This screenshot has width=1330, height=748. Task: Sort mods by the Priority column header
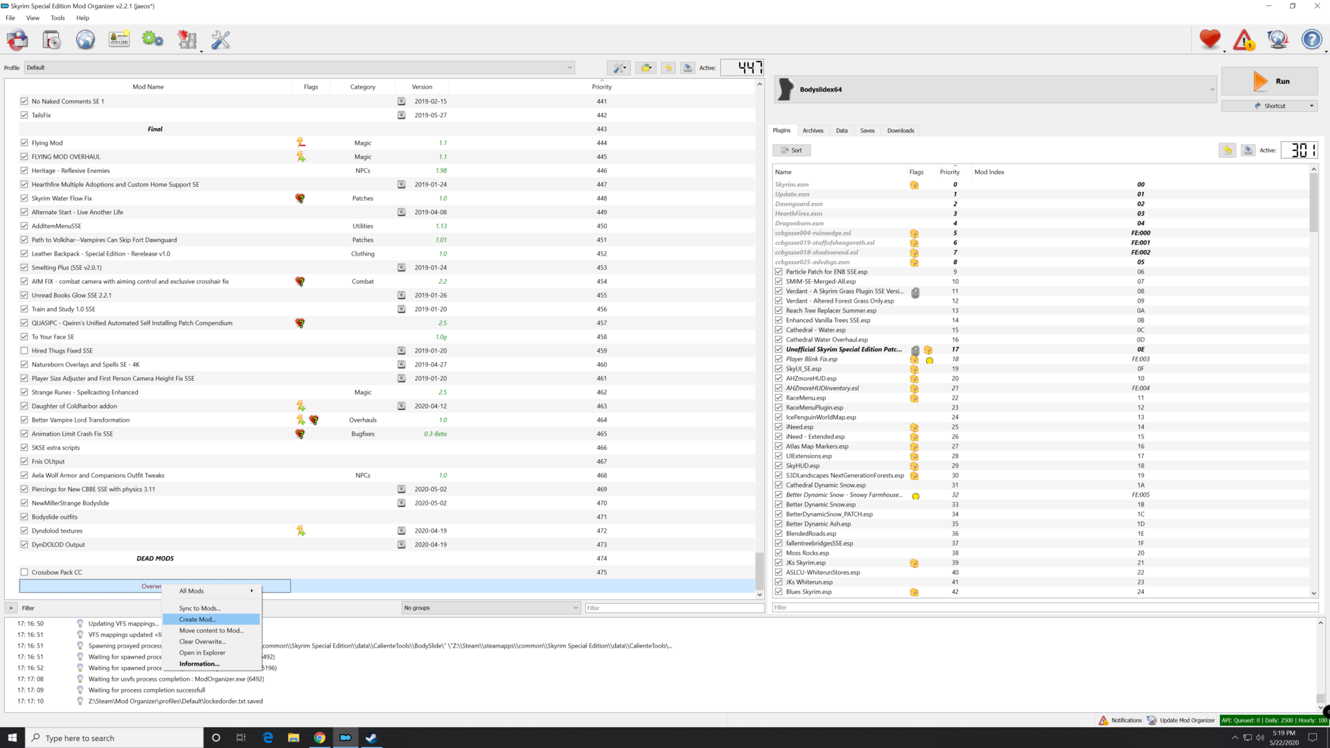pyautogui.click(x=601, y=87)
